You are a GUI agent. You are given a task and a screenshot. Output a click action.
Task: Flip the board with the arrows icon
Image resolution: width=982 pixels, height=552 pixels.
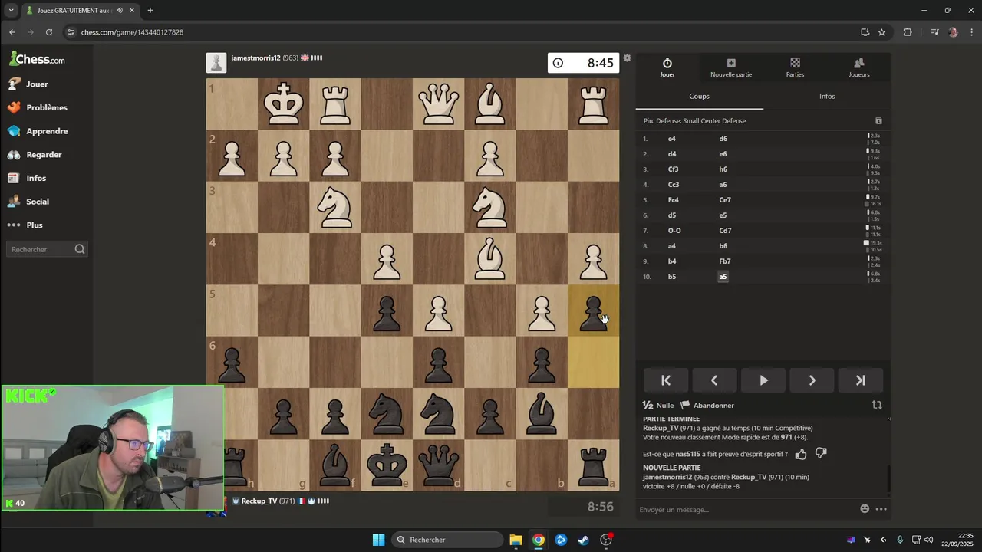877,405
